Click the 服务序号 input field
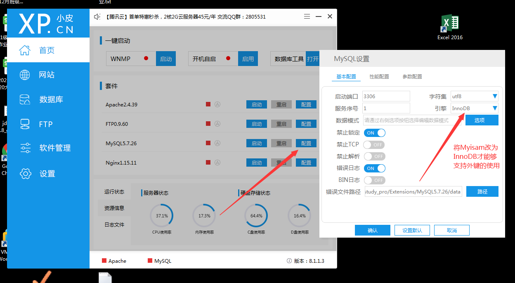The height and width of the screenshot is (283, 515). (386, 108)
